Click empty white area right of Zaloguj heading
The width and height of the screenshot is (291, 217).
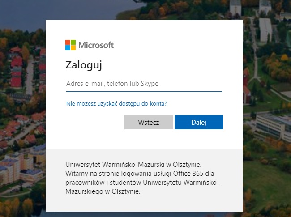(x=179, y=65)
